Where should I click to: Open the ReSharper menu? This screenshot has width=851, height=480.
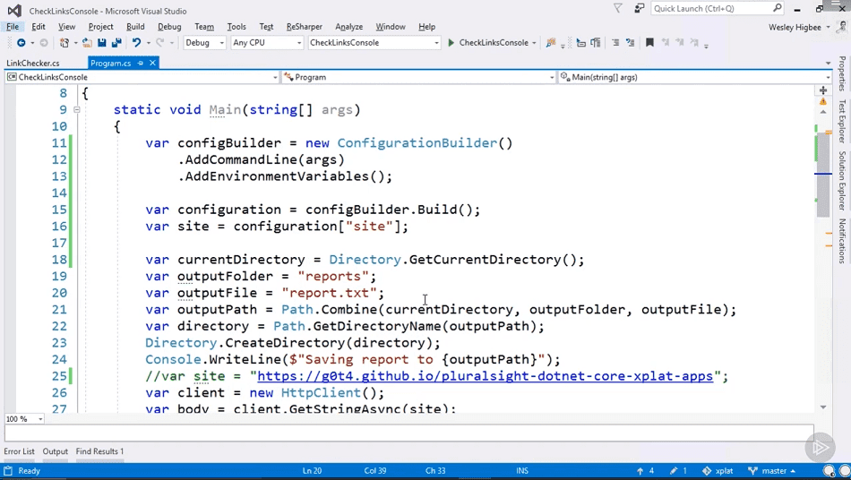click(304, 27)
